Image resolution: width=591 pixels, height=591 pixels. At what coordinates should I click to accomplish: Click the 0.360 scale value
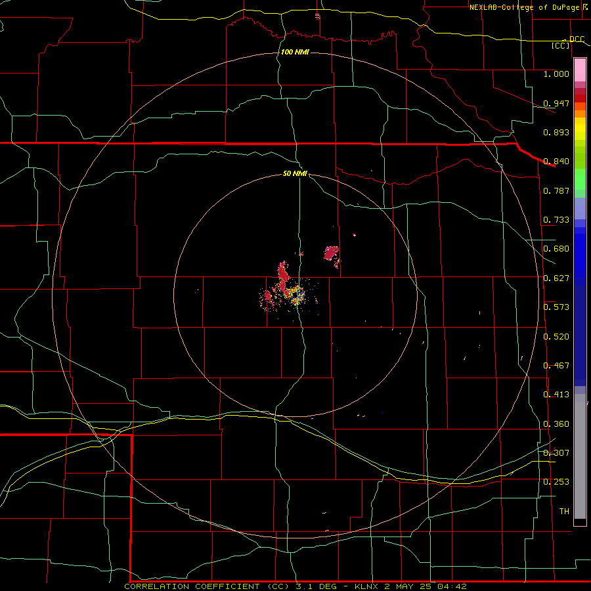click(556, 424)
